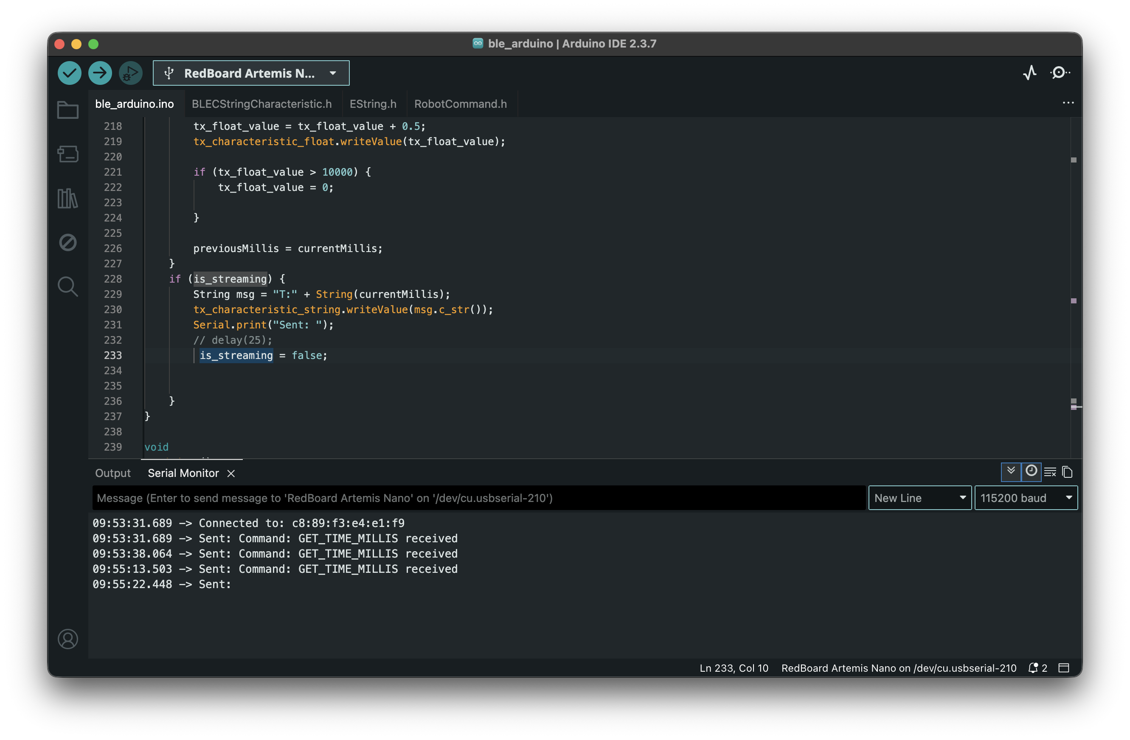Viewport: 1130px width, 740px height.
Task: Switch to the EString.h tab
Action: point(373,104)
